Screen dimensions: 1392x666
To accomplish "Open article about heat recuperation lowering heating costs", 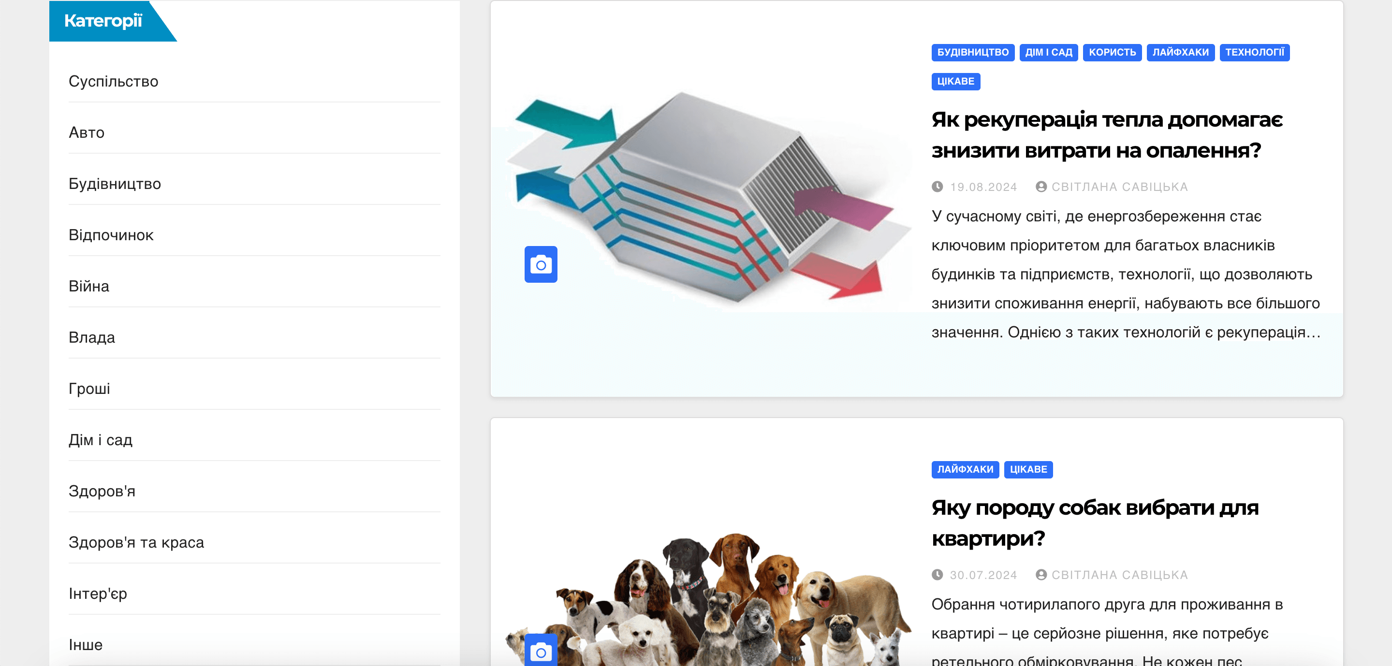I will coord(1106,135).
